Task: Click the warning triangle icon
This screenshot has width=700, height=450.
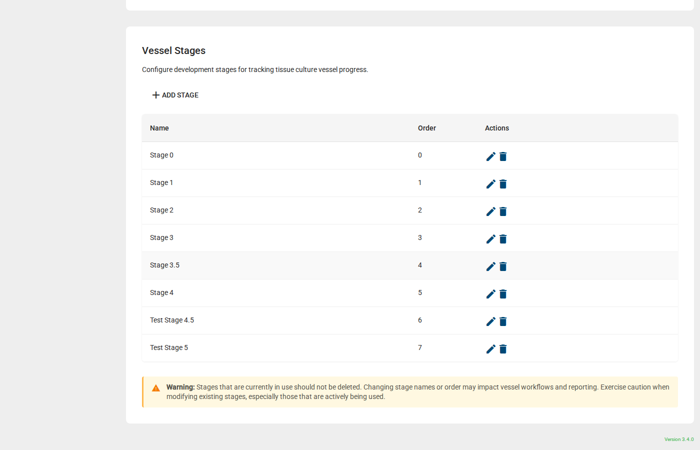Action: coord(155,386)
